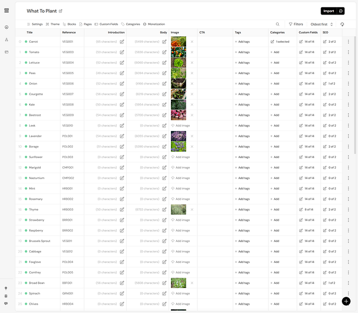Image resolution: width=358 pixels, height=313 pixels.
Task: Open the 1 selected categories picker for Carrot
Action: click(280, 42)
